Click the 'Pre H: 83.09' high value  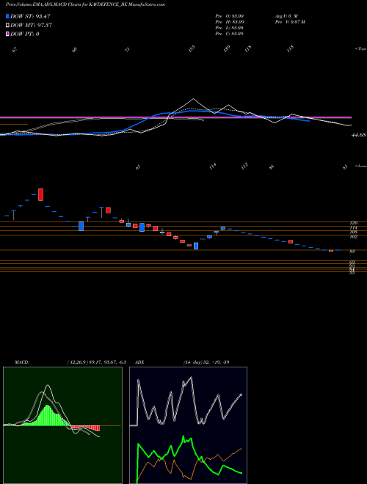click(230, 22)
